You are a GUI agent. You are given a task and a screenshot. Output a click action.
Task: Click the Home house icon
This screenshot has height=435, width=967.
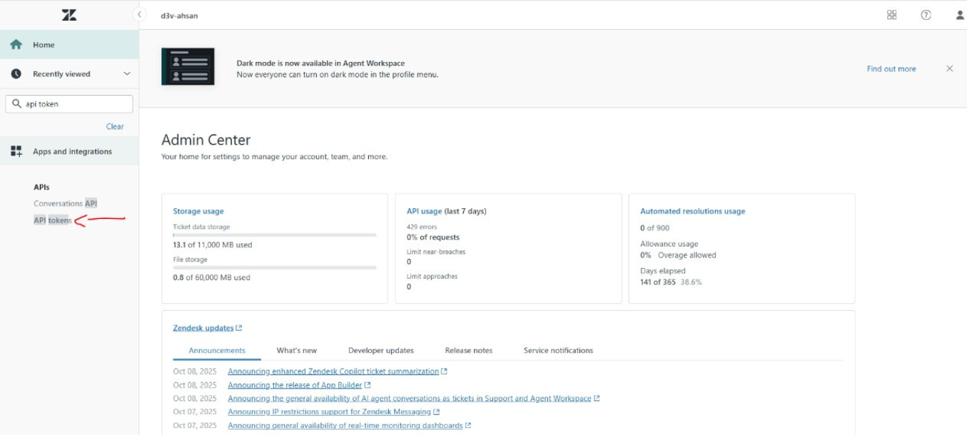click(x=16, y=45)
